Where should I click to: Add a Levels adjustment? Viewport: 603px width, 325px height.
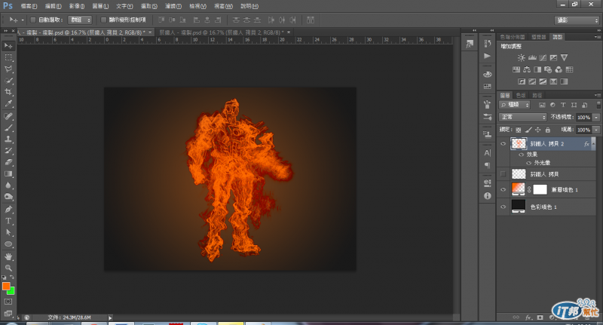click(x=532, y=58)
